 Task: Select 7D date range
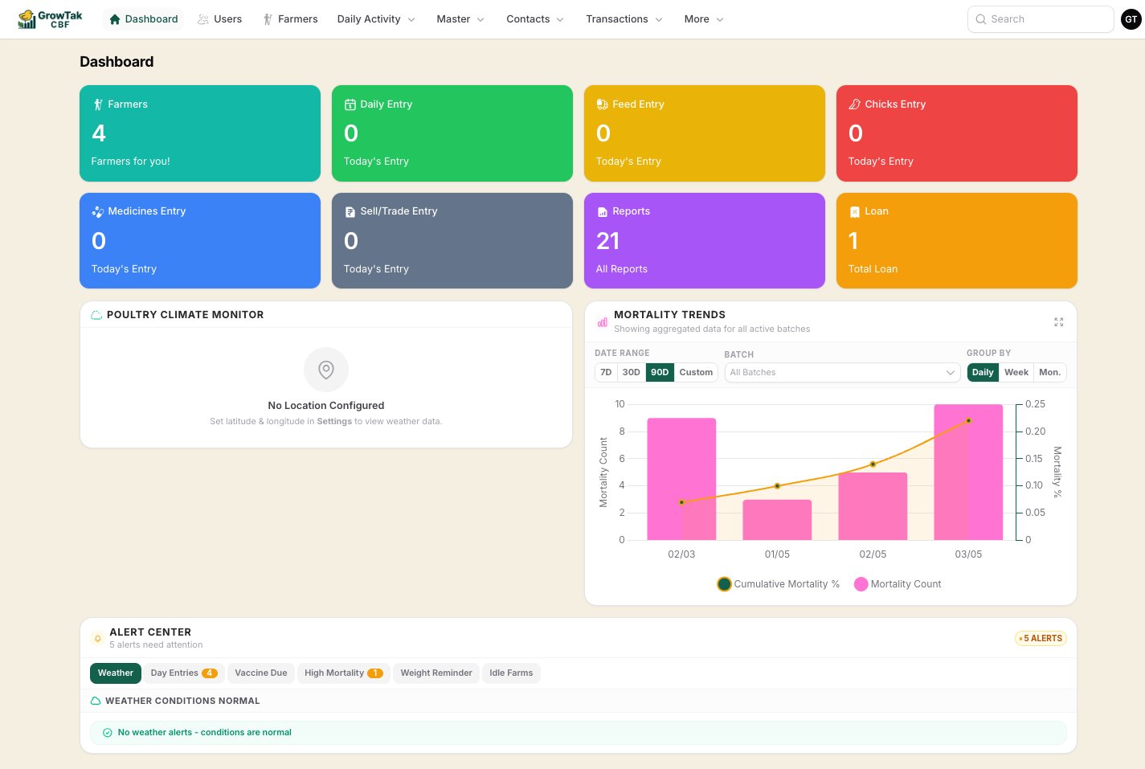pyautogui.click(x=606, y=372)
